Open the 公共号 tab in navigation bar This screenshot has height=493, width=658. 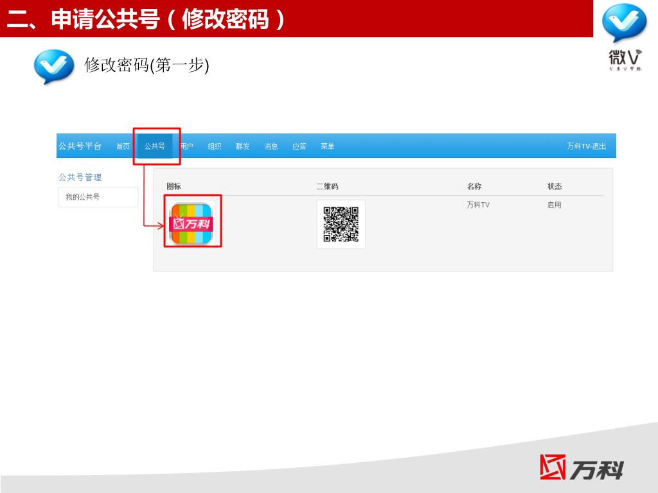point(154,146)
